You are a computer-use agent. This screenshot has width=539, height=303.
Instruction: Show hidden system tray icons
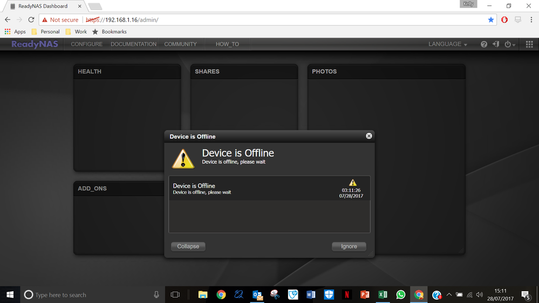(449, 295)
